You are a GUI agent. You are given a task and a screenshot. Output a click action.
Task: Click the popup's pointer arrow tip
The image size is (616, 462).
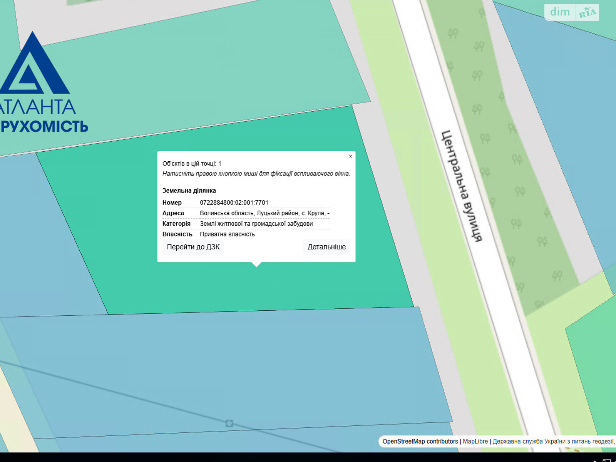[256, 265]
